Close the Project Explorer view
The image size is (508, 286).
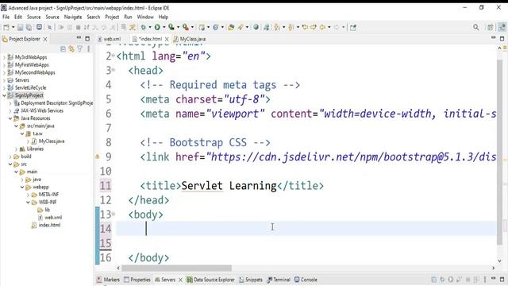[45, 39]
